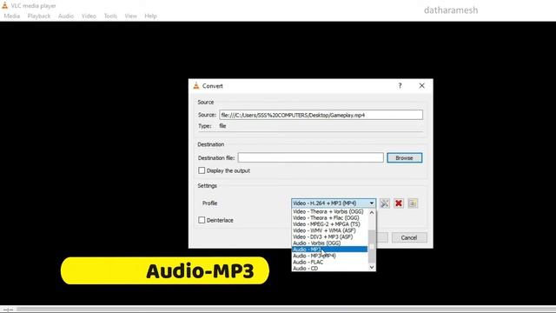Click the Convert dialog VLC cone icon

(x=196, y=85)
